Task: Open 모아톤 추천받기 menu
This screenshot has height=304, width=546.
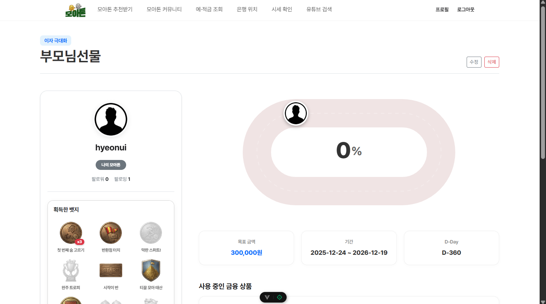Action: pyautogui.click(x=115, y=10)
